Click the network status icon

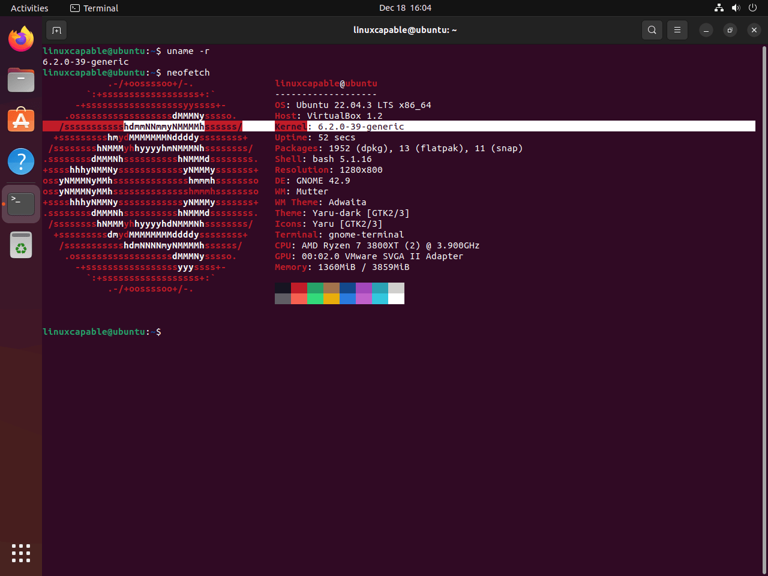(719, 8)
